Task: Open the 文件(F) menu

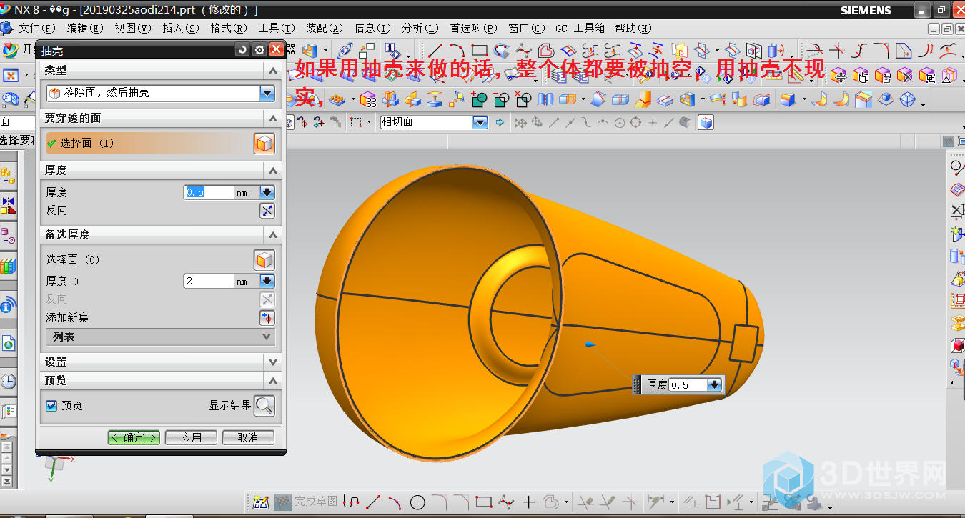Action: click(x=36, y=28)
